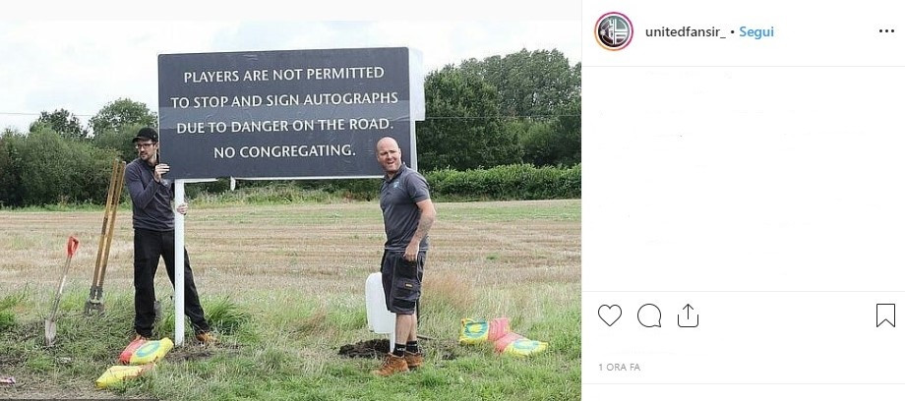The image size is (905, 401).
Task: Open the unitedfansir_ profile avatar
Action: pos(614,31)
